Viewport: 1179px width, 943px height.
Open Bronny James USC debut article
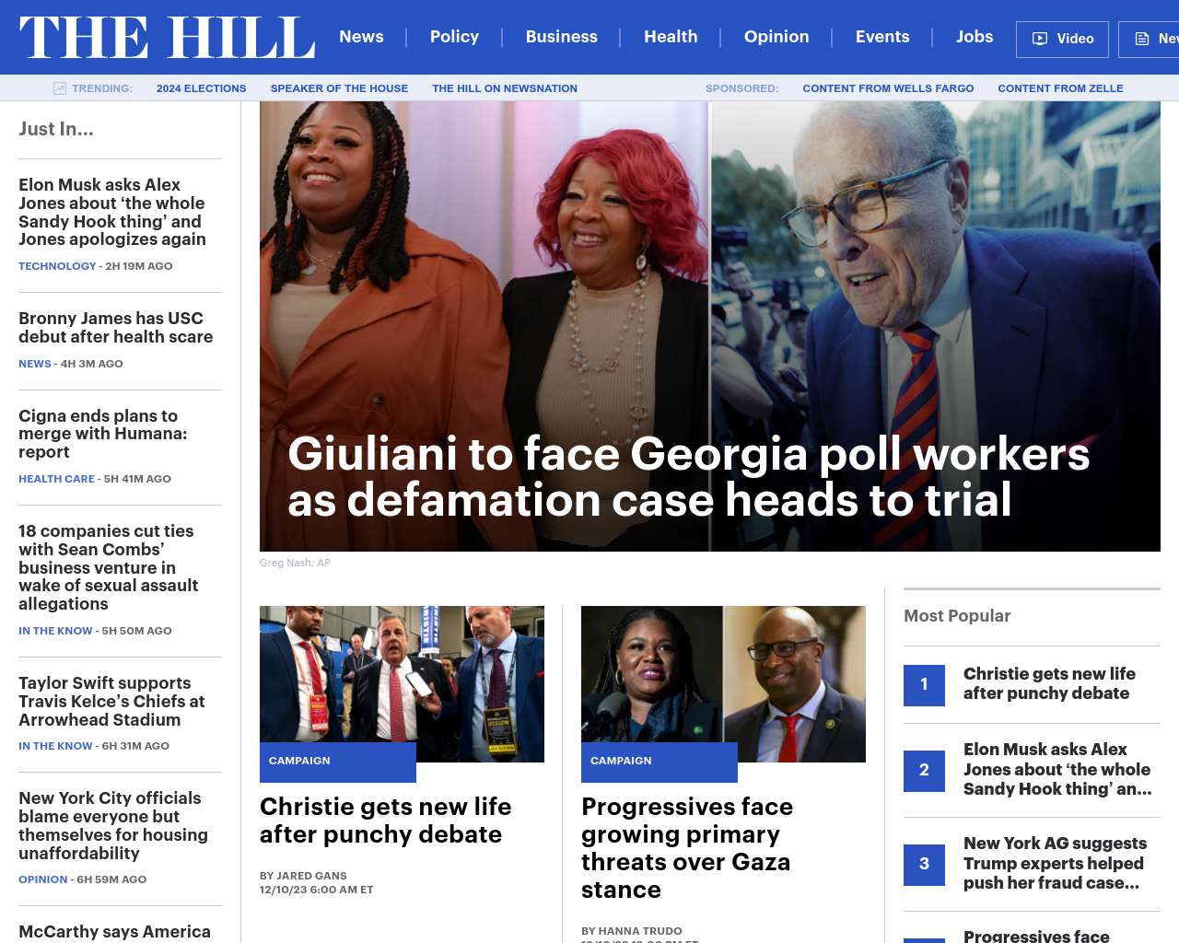(x=115, y=328)
